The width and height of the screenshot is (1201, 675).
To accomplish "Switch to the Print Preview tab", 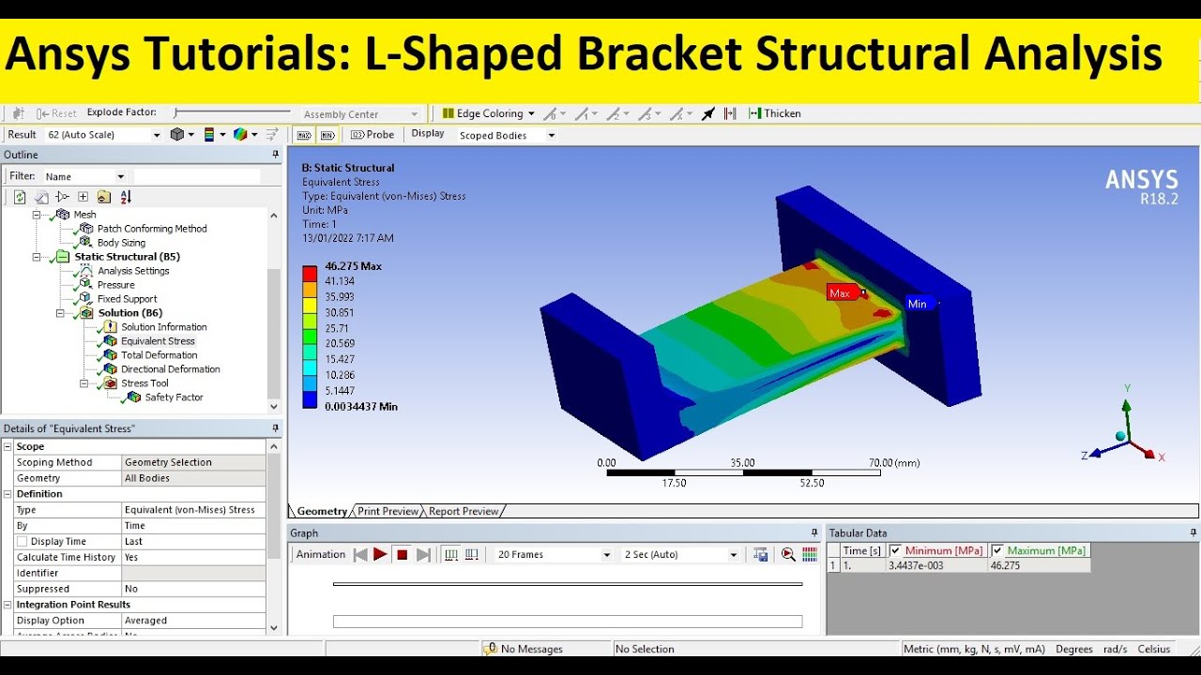I will 388,512.
